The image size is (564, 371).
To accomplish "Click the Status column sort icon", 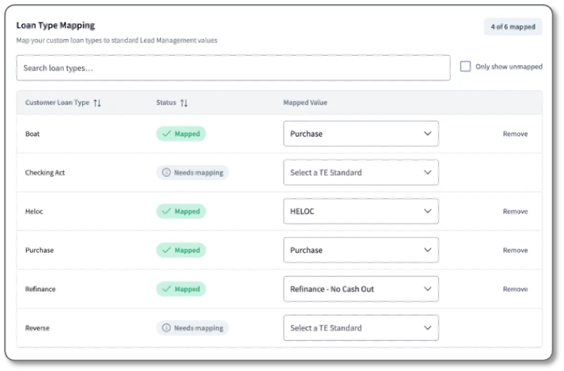I will pos(184,103).
